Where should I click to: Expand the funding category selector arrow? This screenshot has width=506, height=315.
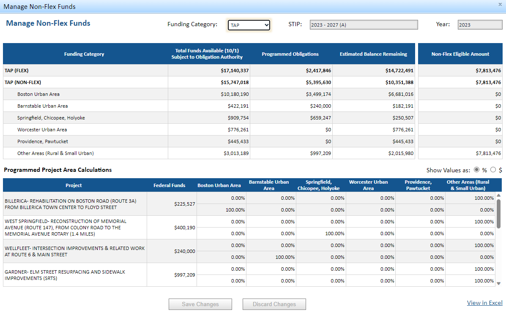(x=267, y=25)
